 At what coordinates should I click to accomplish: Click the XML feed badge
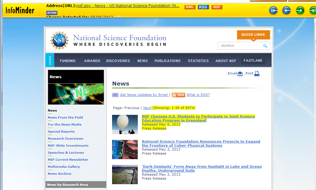[190, 7]
